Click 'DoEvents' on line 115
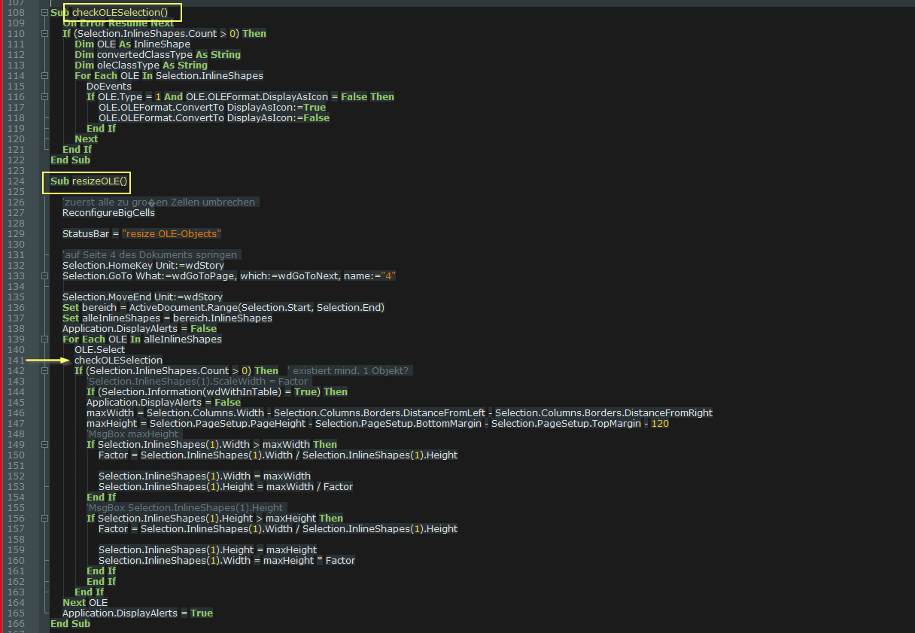The image size is (915, 633). [x=109, y=87]
